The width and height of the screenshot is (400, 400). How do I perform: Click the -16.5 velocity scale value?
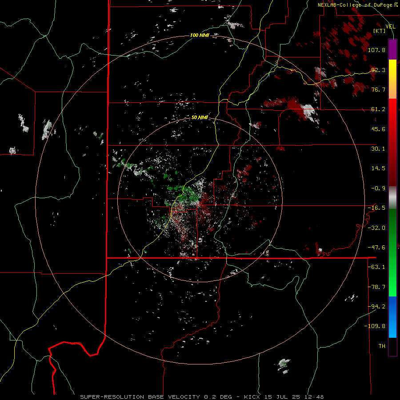coord(376,208)
